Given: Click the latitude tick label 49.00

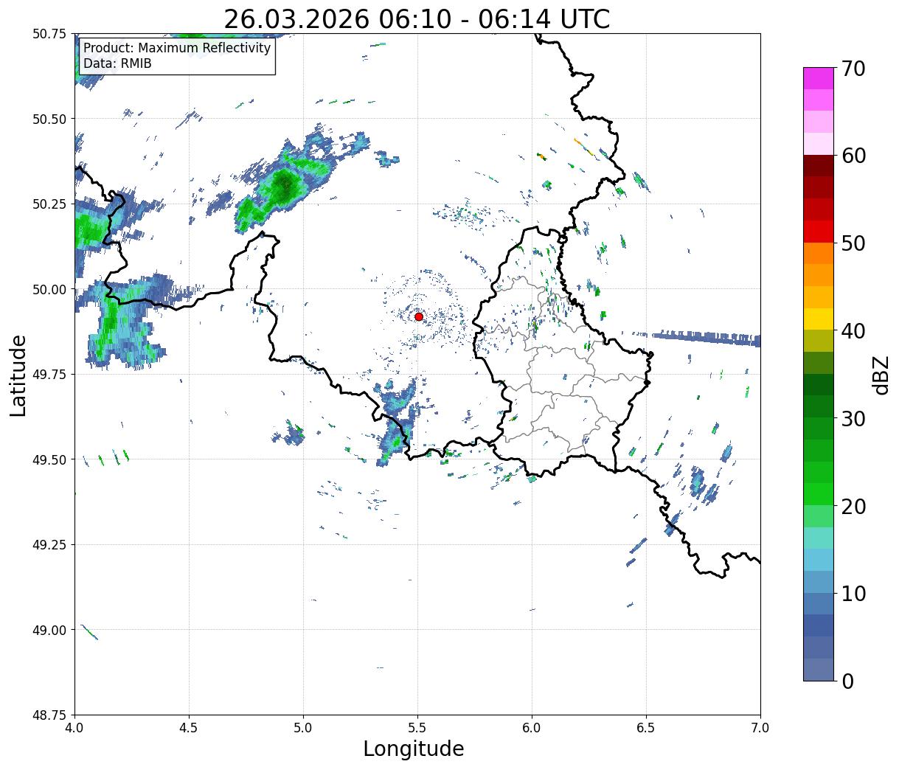Looking at the screenshot, I should [49, 630].
